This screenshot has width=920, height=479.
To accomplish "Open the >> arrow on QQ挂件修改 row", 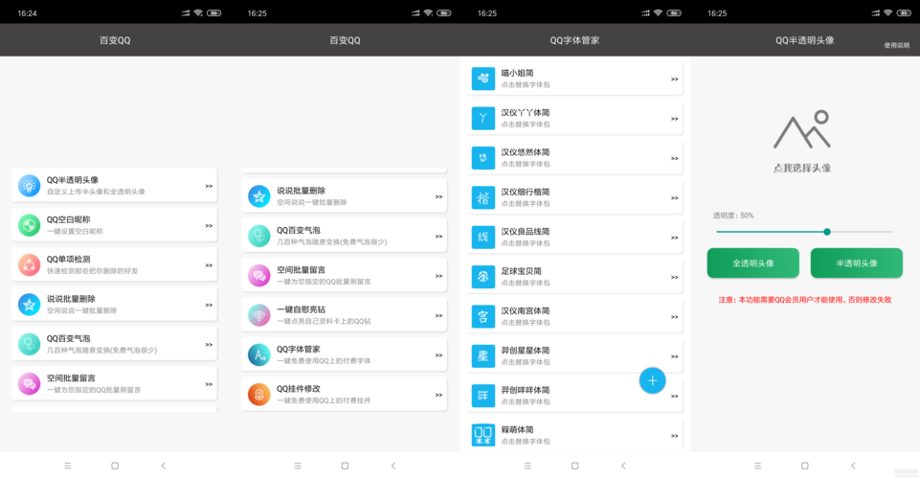I will click(438, 395).
